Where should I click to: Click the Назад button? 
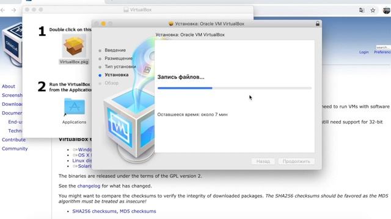coord(263,161)
